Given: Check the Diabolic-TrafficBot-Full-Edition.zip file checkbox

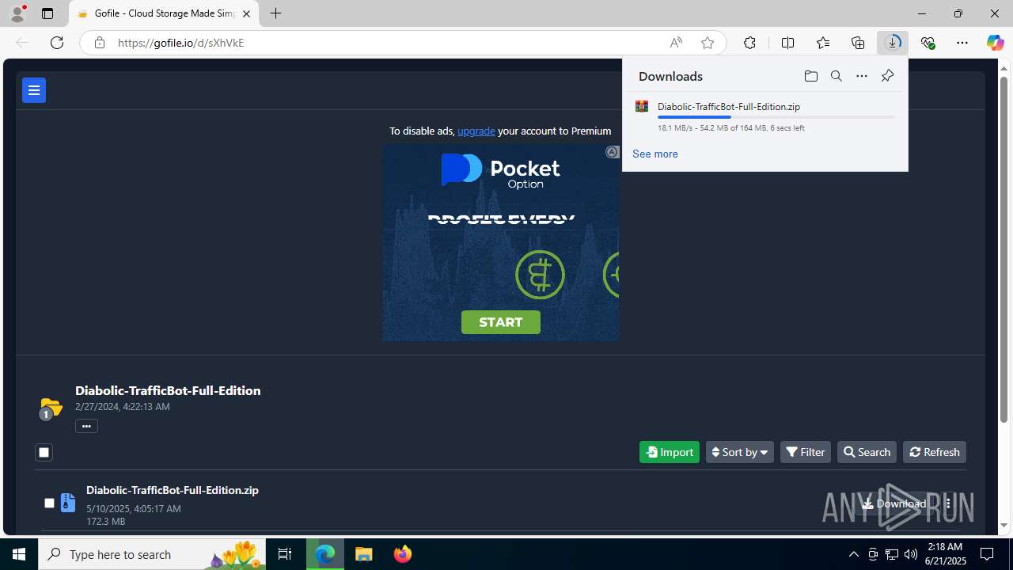Looking at the screenshot, I should (x=49, y=503).
